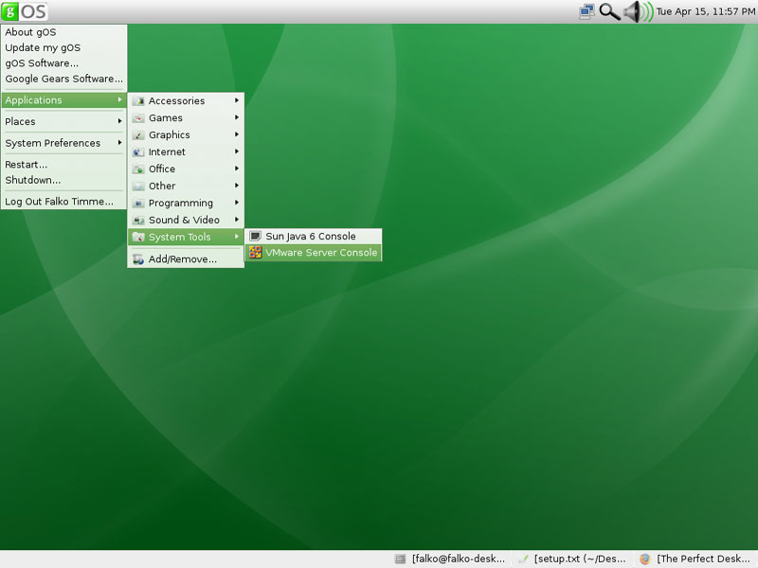Click the gOS logo menu button
Viewport: 758px width, 568px height.
point(25,11)
